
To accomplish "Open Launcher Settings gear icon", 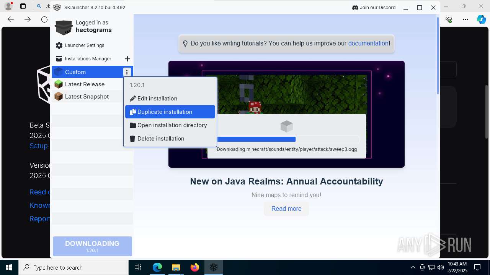I will tap(59, 45).
